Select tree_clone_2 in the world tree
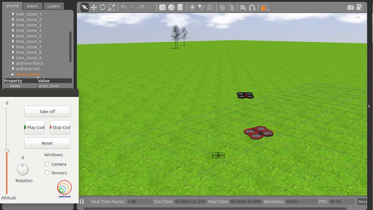Screen dimensions: 373x210 [x=29, y=20]
